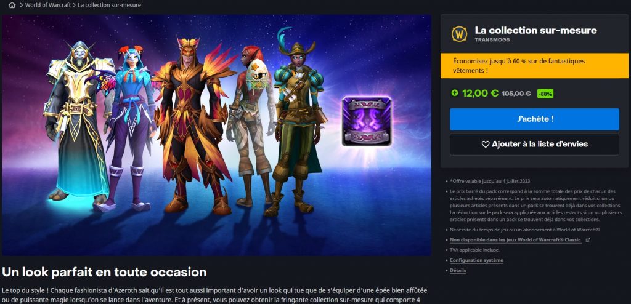Click the J'achète ! buy button
The width and height of the screenshot is (631, 304).
tap(534, 119)
